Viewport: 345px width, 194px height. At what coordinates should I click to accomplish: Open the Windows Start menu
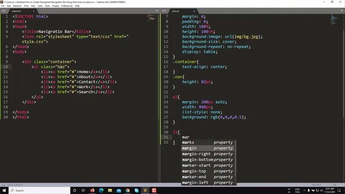4,190
